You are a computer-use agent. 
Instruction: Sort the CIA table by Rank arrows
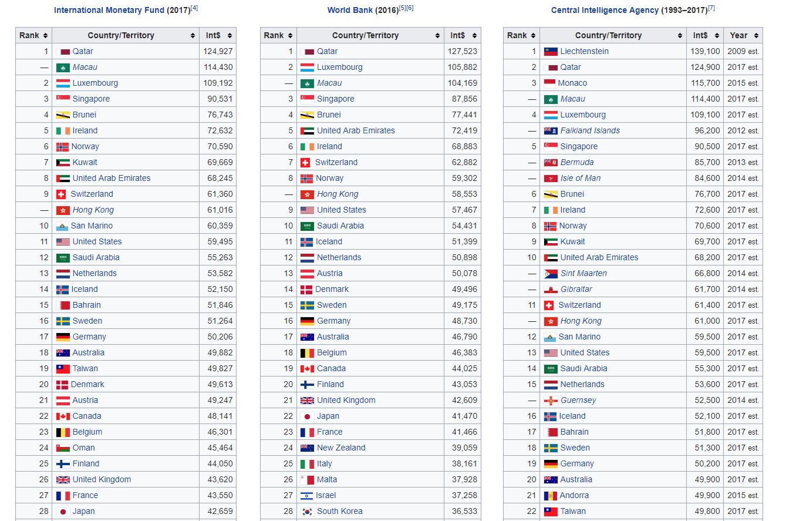click(534, 35)
